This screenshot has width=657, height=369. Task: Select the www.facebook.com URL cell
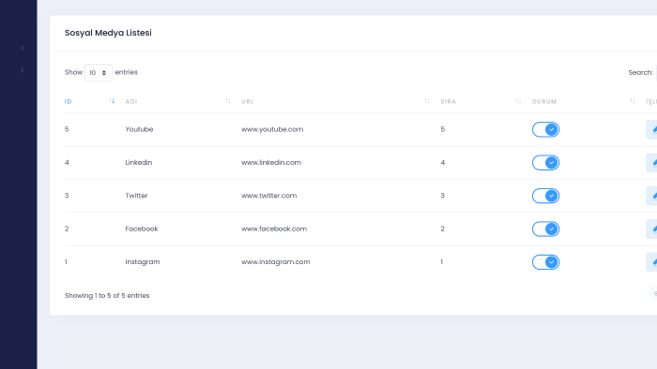(274, 229)
